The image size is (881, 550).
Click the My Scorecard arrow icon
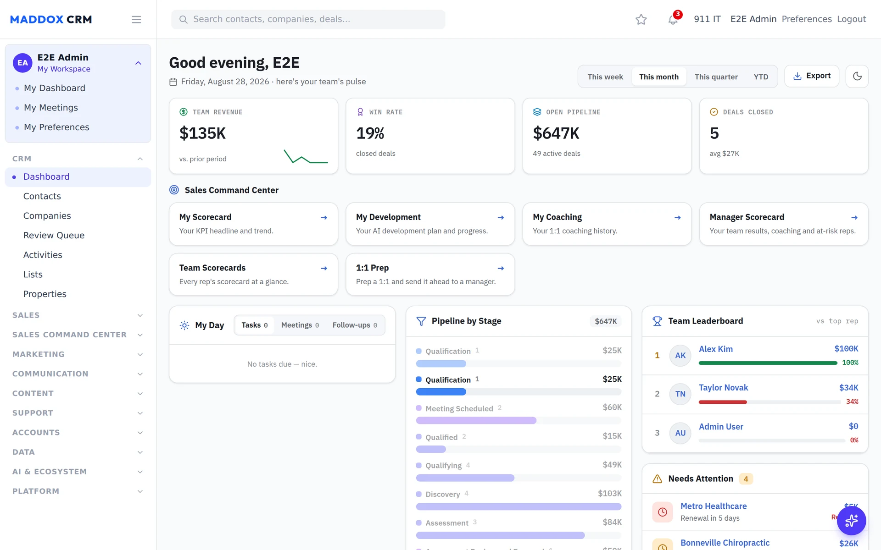tap(324, 218)
